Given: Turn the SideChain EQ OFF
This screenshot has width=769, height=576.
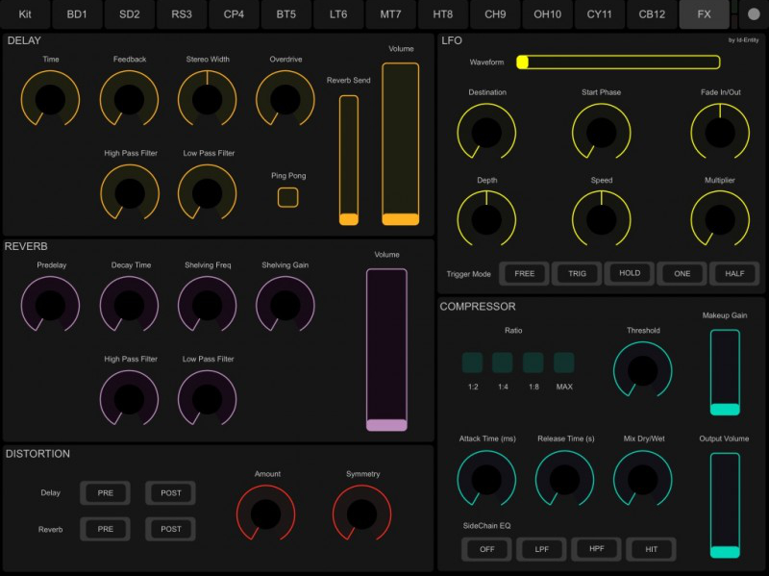Looking at the screenshot, I should tap(486, 549).
